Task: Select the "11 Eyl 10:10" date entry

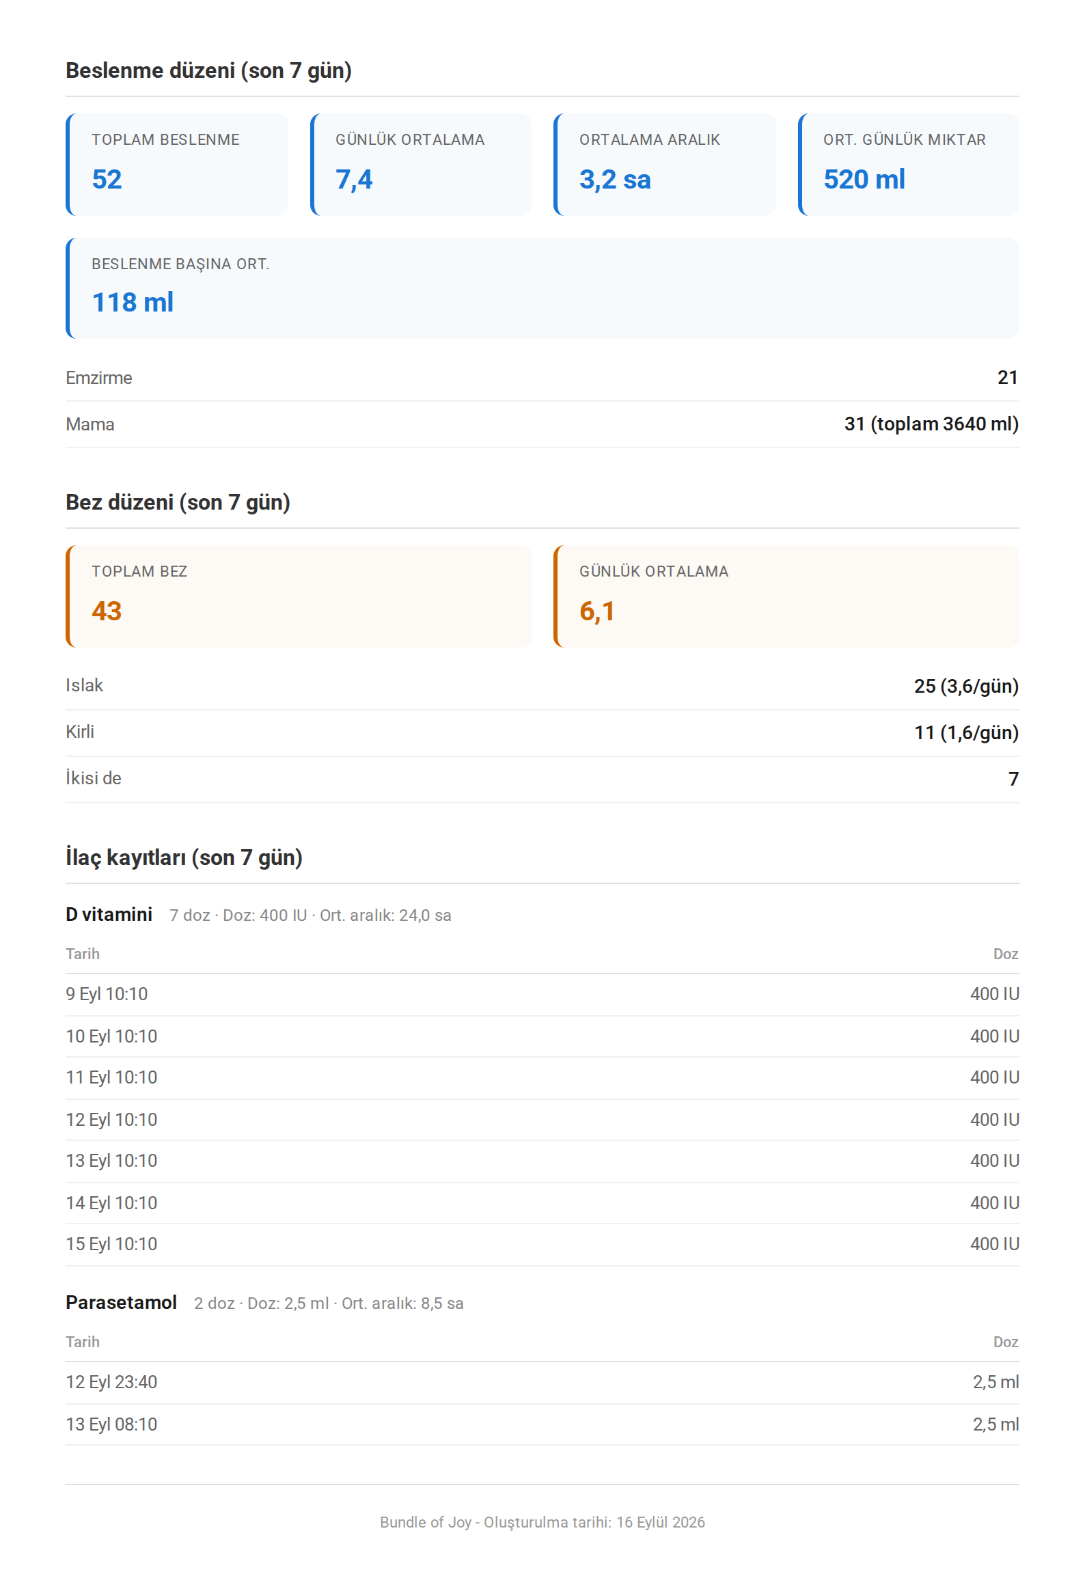Action: (111, 1077)
